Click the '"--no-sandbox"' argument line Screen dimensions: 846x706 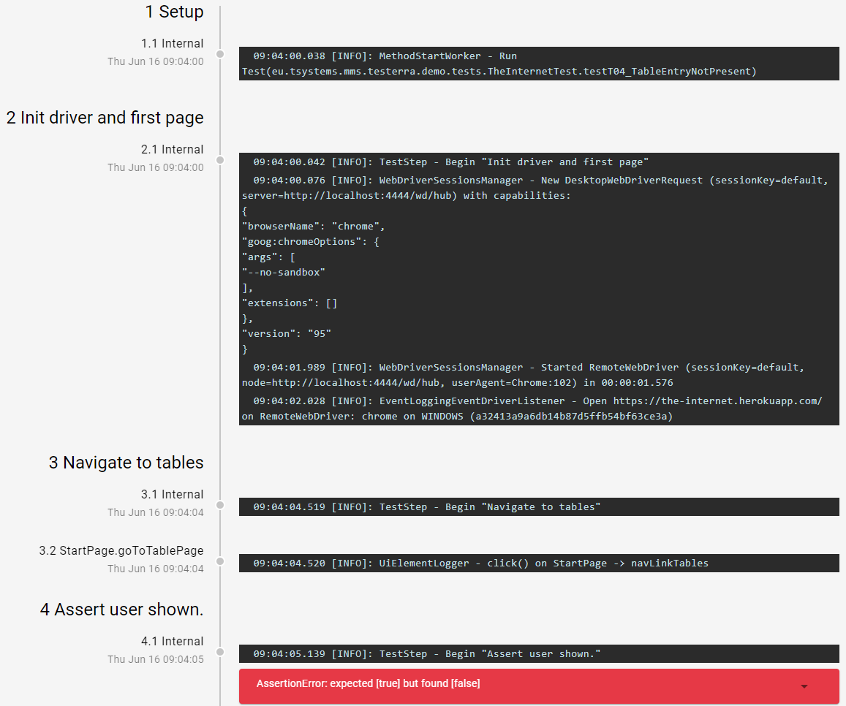[x=284, y=273]
